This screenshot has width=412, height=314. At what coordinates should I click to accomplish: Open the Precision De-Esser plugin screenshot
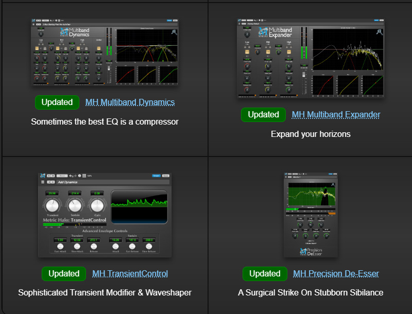(311, 215)
